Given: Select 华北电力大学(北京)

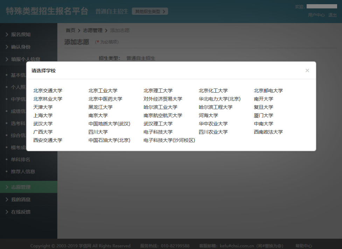Looking at the screenshot, I should (219, 99).
